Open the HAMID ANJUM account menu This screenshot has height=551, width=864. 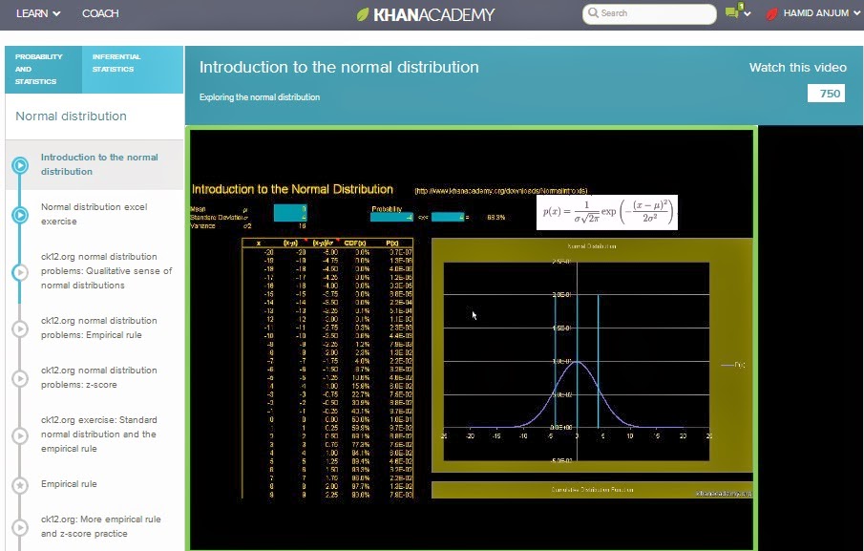[x=821, y=13]
